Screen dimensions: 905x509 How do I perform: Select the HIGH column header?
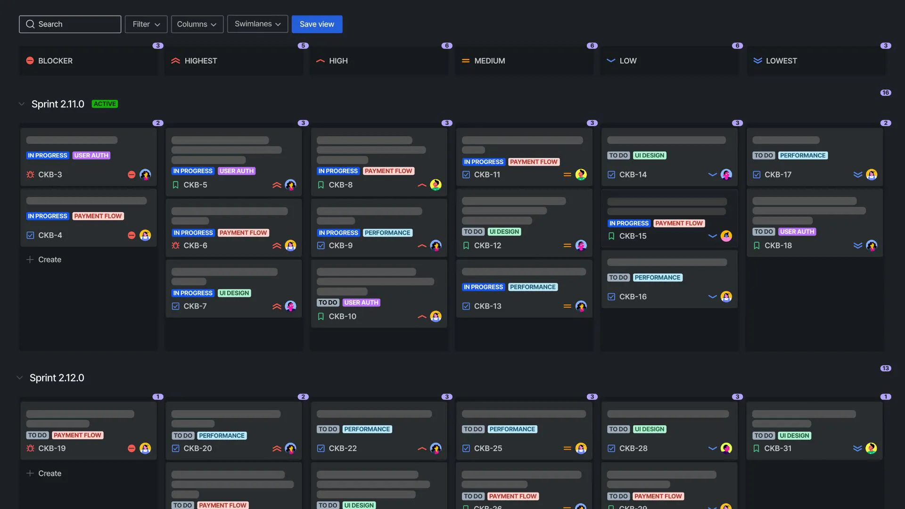(379, 61)
